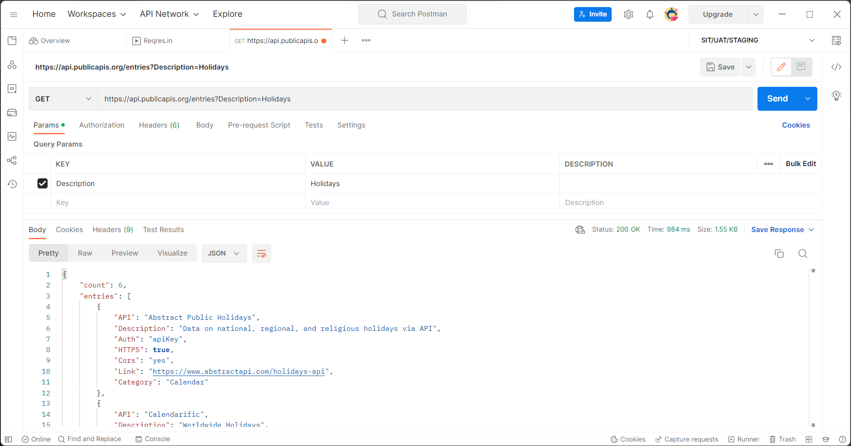Open the settings gear icon
The height and width of the screenshot is (446, 851).
click(x=628, y=14)
